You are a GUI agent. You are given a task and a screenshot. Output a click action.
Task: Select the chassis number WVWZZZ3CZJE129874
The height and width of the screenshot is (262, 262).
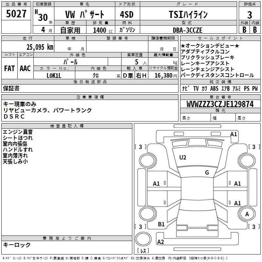pos(220,104)
